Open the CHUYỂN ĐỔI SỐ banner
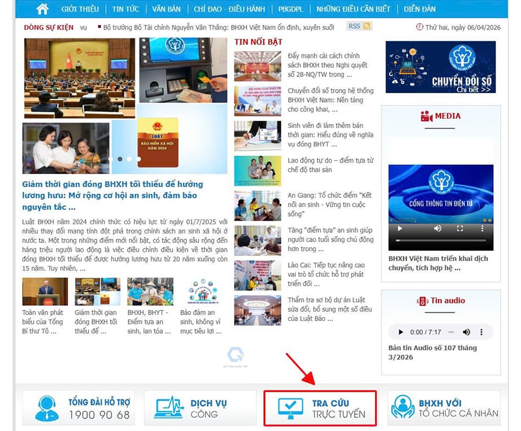 [441, 67]
